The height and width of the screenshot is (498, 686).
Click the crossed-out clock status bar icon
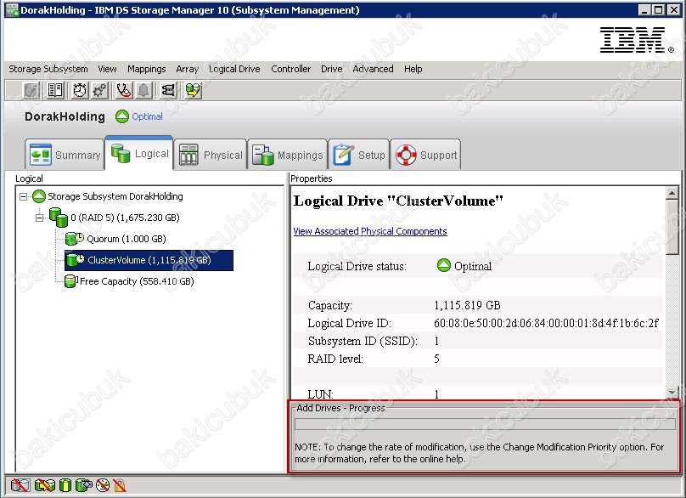tap(103, 485)
